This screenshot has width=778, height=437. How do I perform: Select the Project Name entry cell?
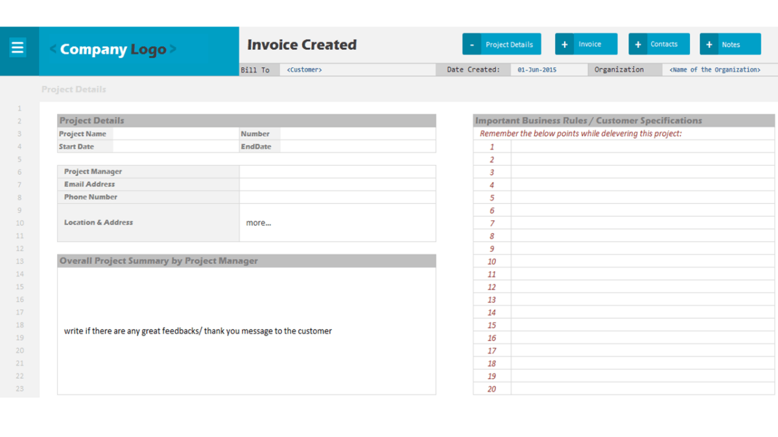(175, 133)
